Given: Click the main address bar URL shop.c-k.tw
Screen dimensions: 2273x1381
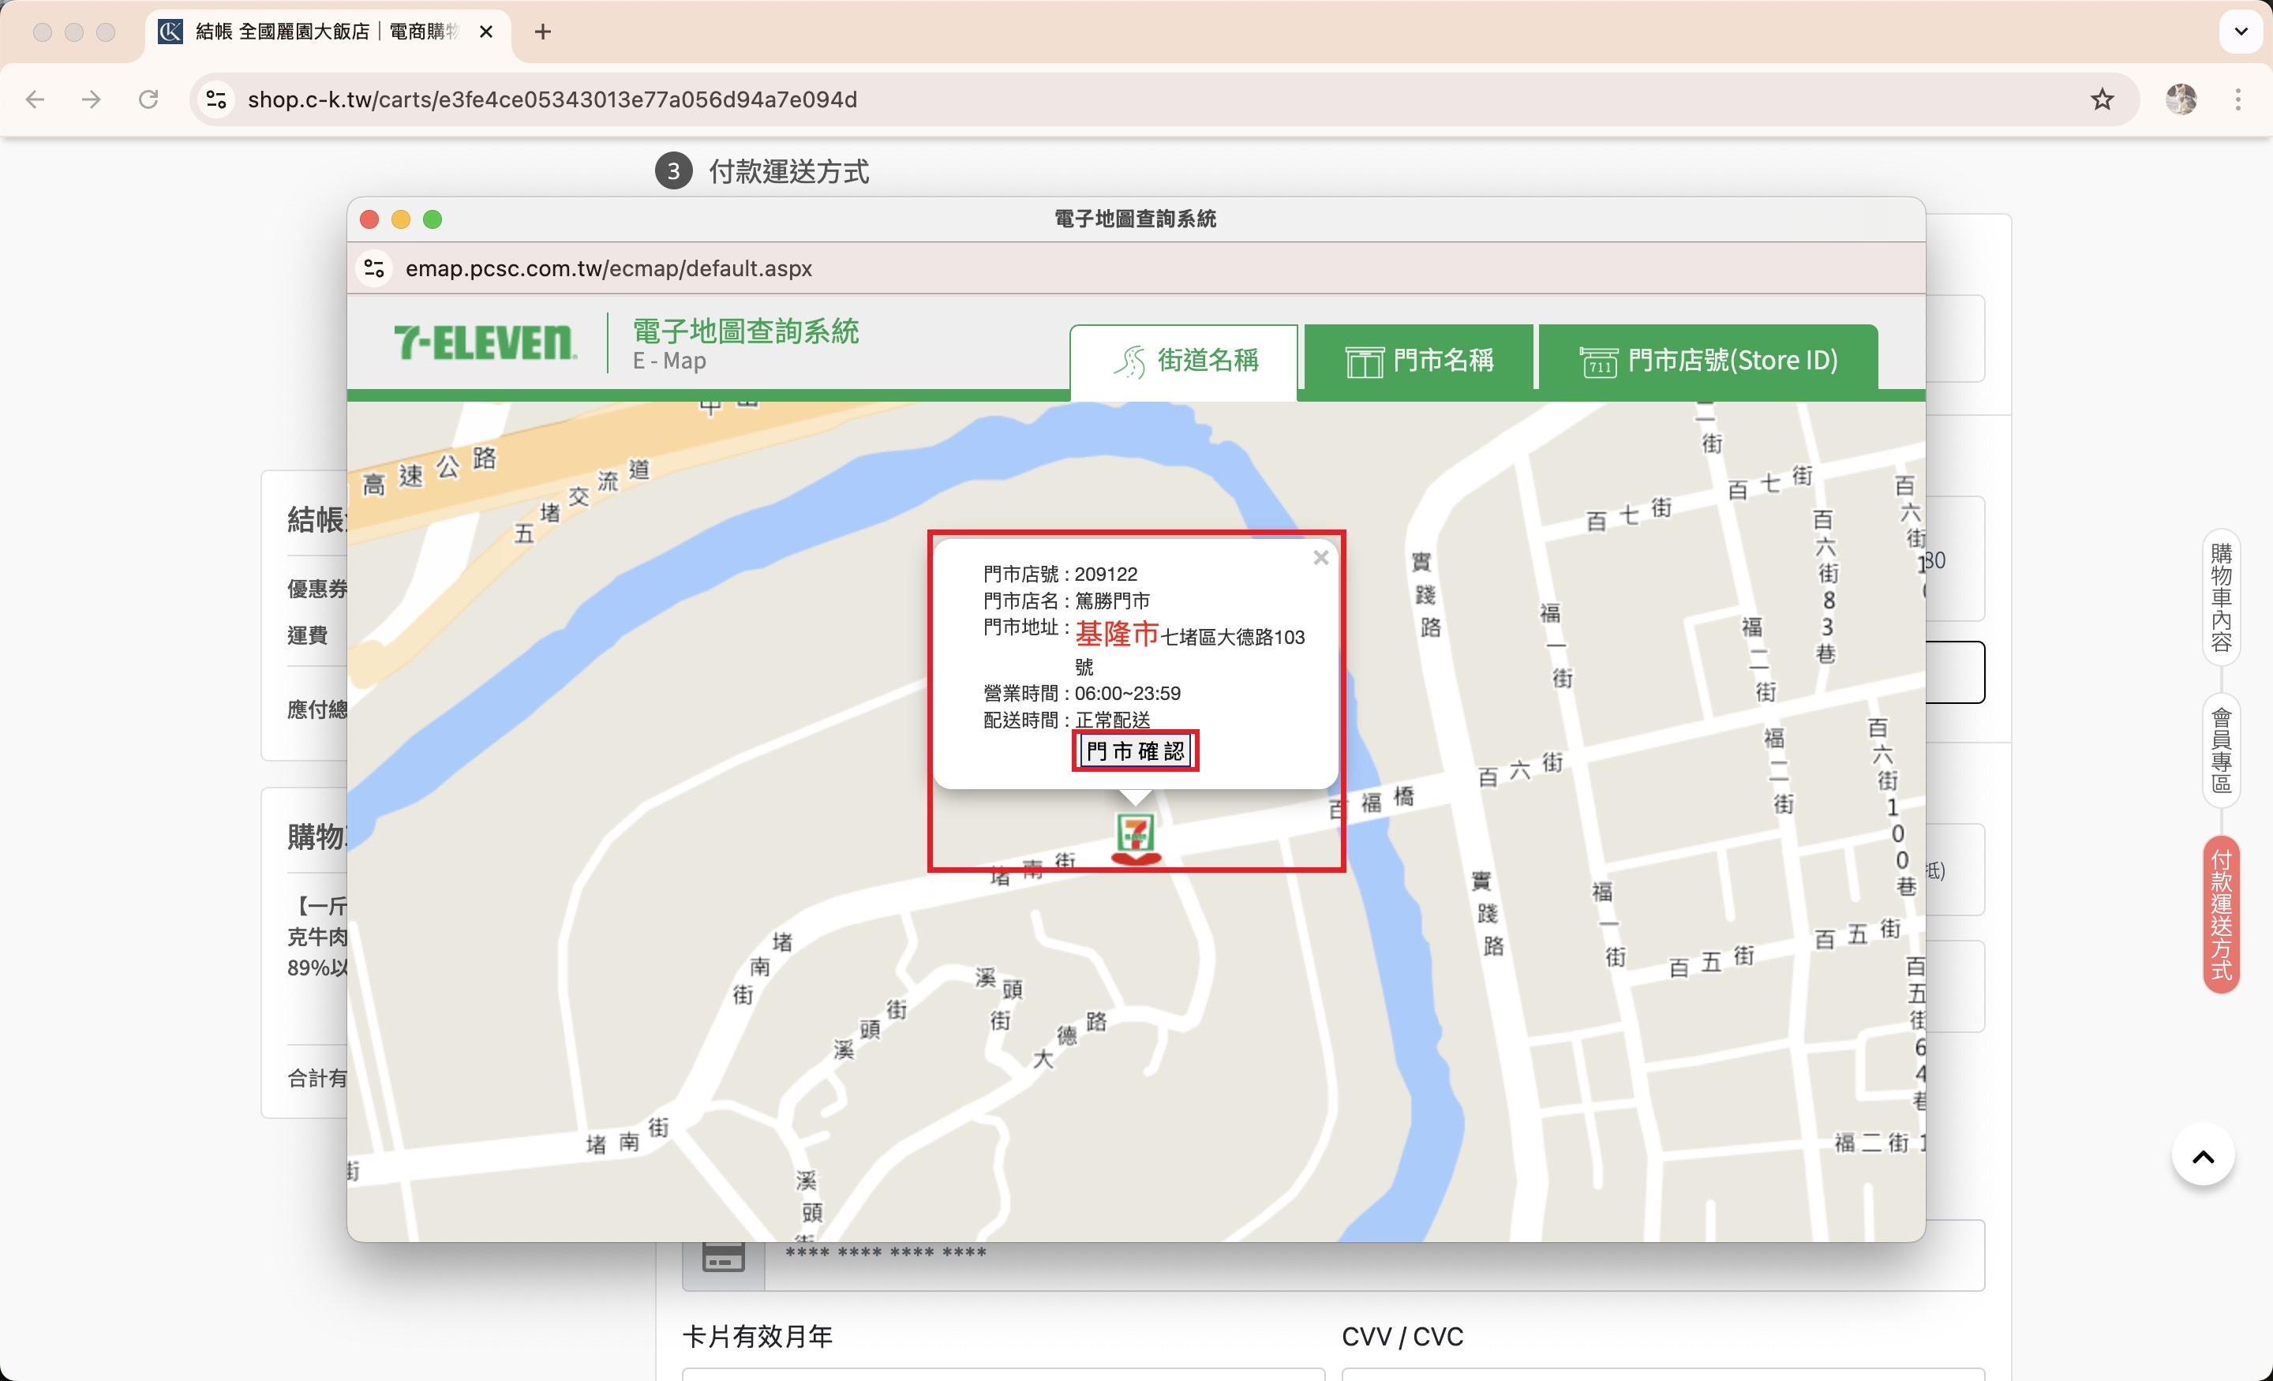Looking at the screenshot, I should (552, 99).
